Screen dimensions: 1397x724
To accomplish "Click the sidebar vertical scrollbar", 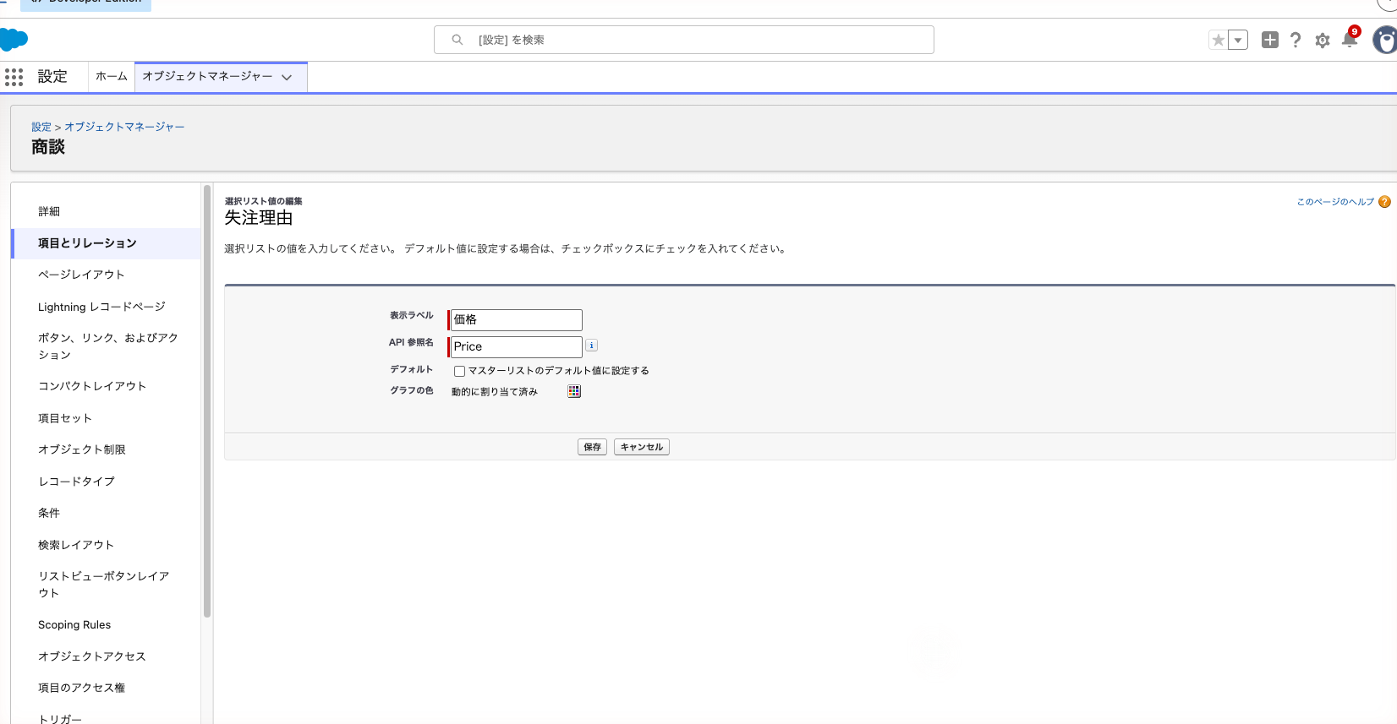I will [207, 400].
